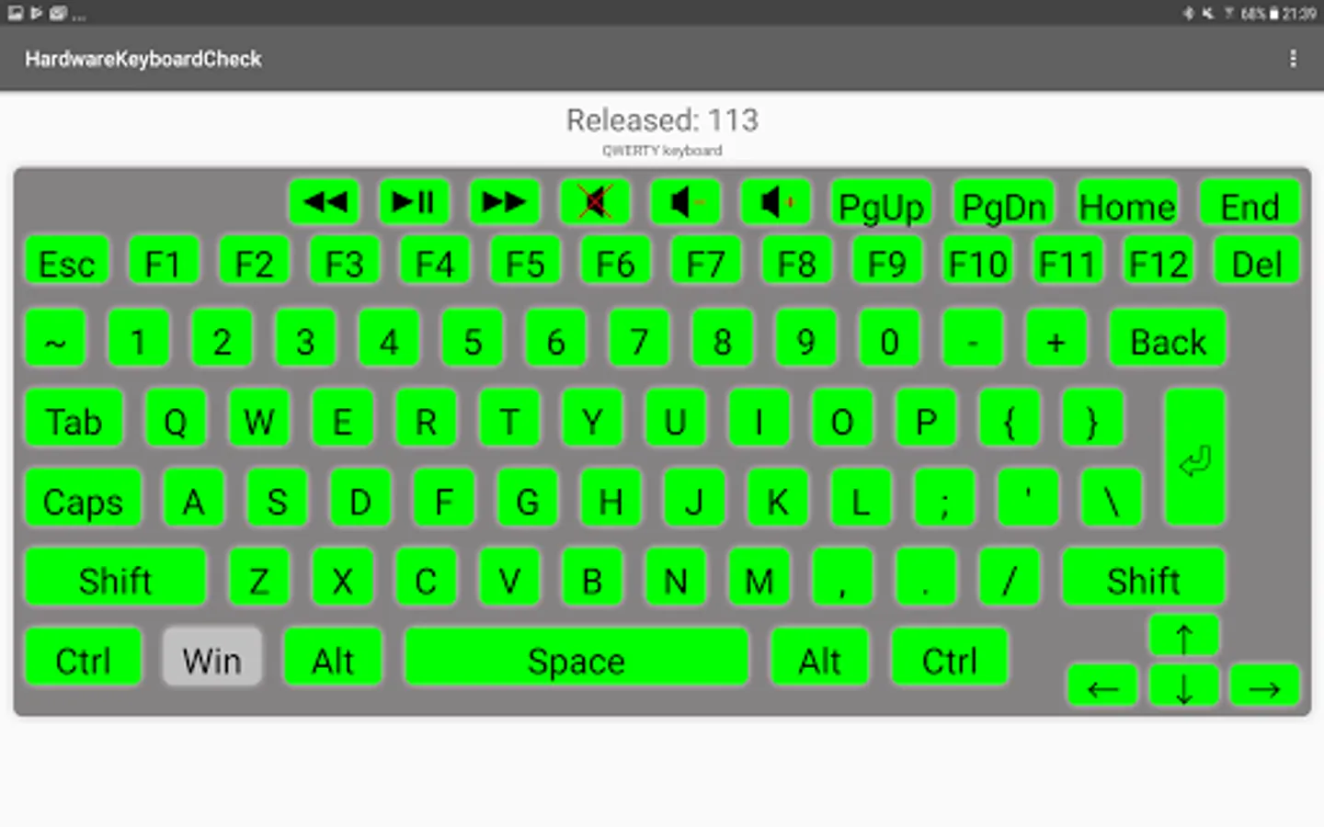This screenshot has width=1324, height=827.
Task: Tap the semicolon key
Action: [944, 498]
